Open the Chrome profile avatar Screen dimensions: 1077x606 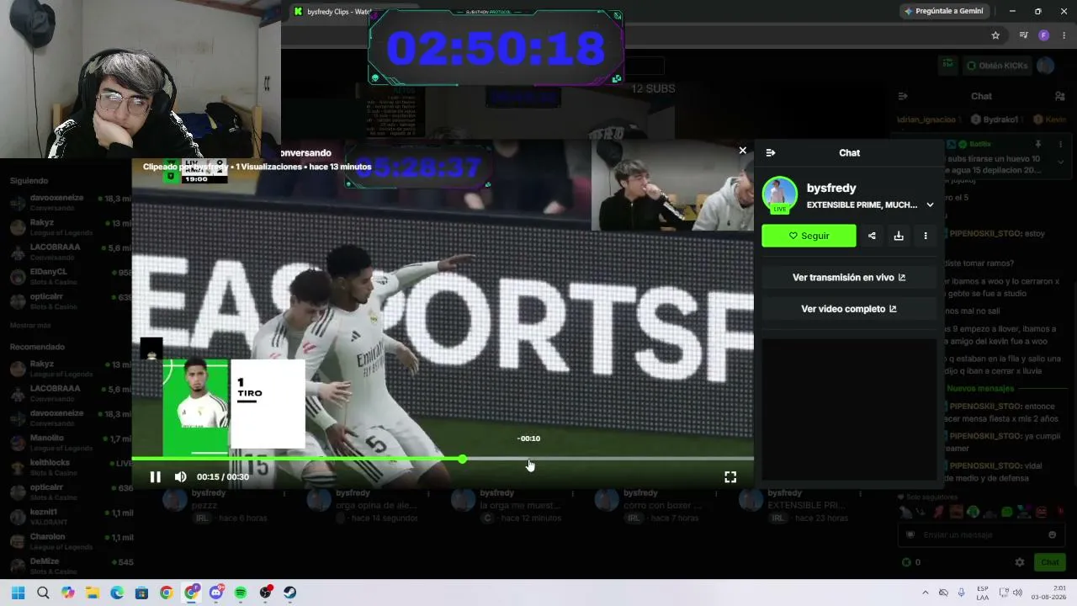point(1044,35)
